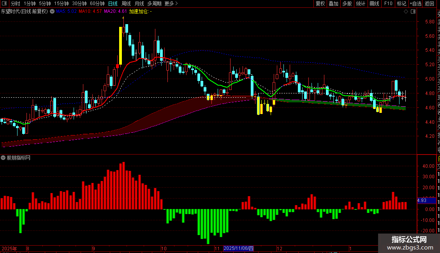Click the 5.00 price axis label
440x253 pixels.
tap(430, 79)
